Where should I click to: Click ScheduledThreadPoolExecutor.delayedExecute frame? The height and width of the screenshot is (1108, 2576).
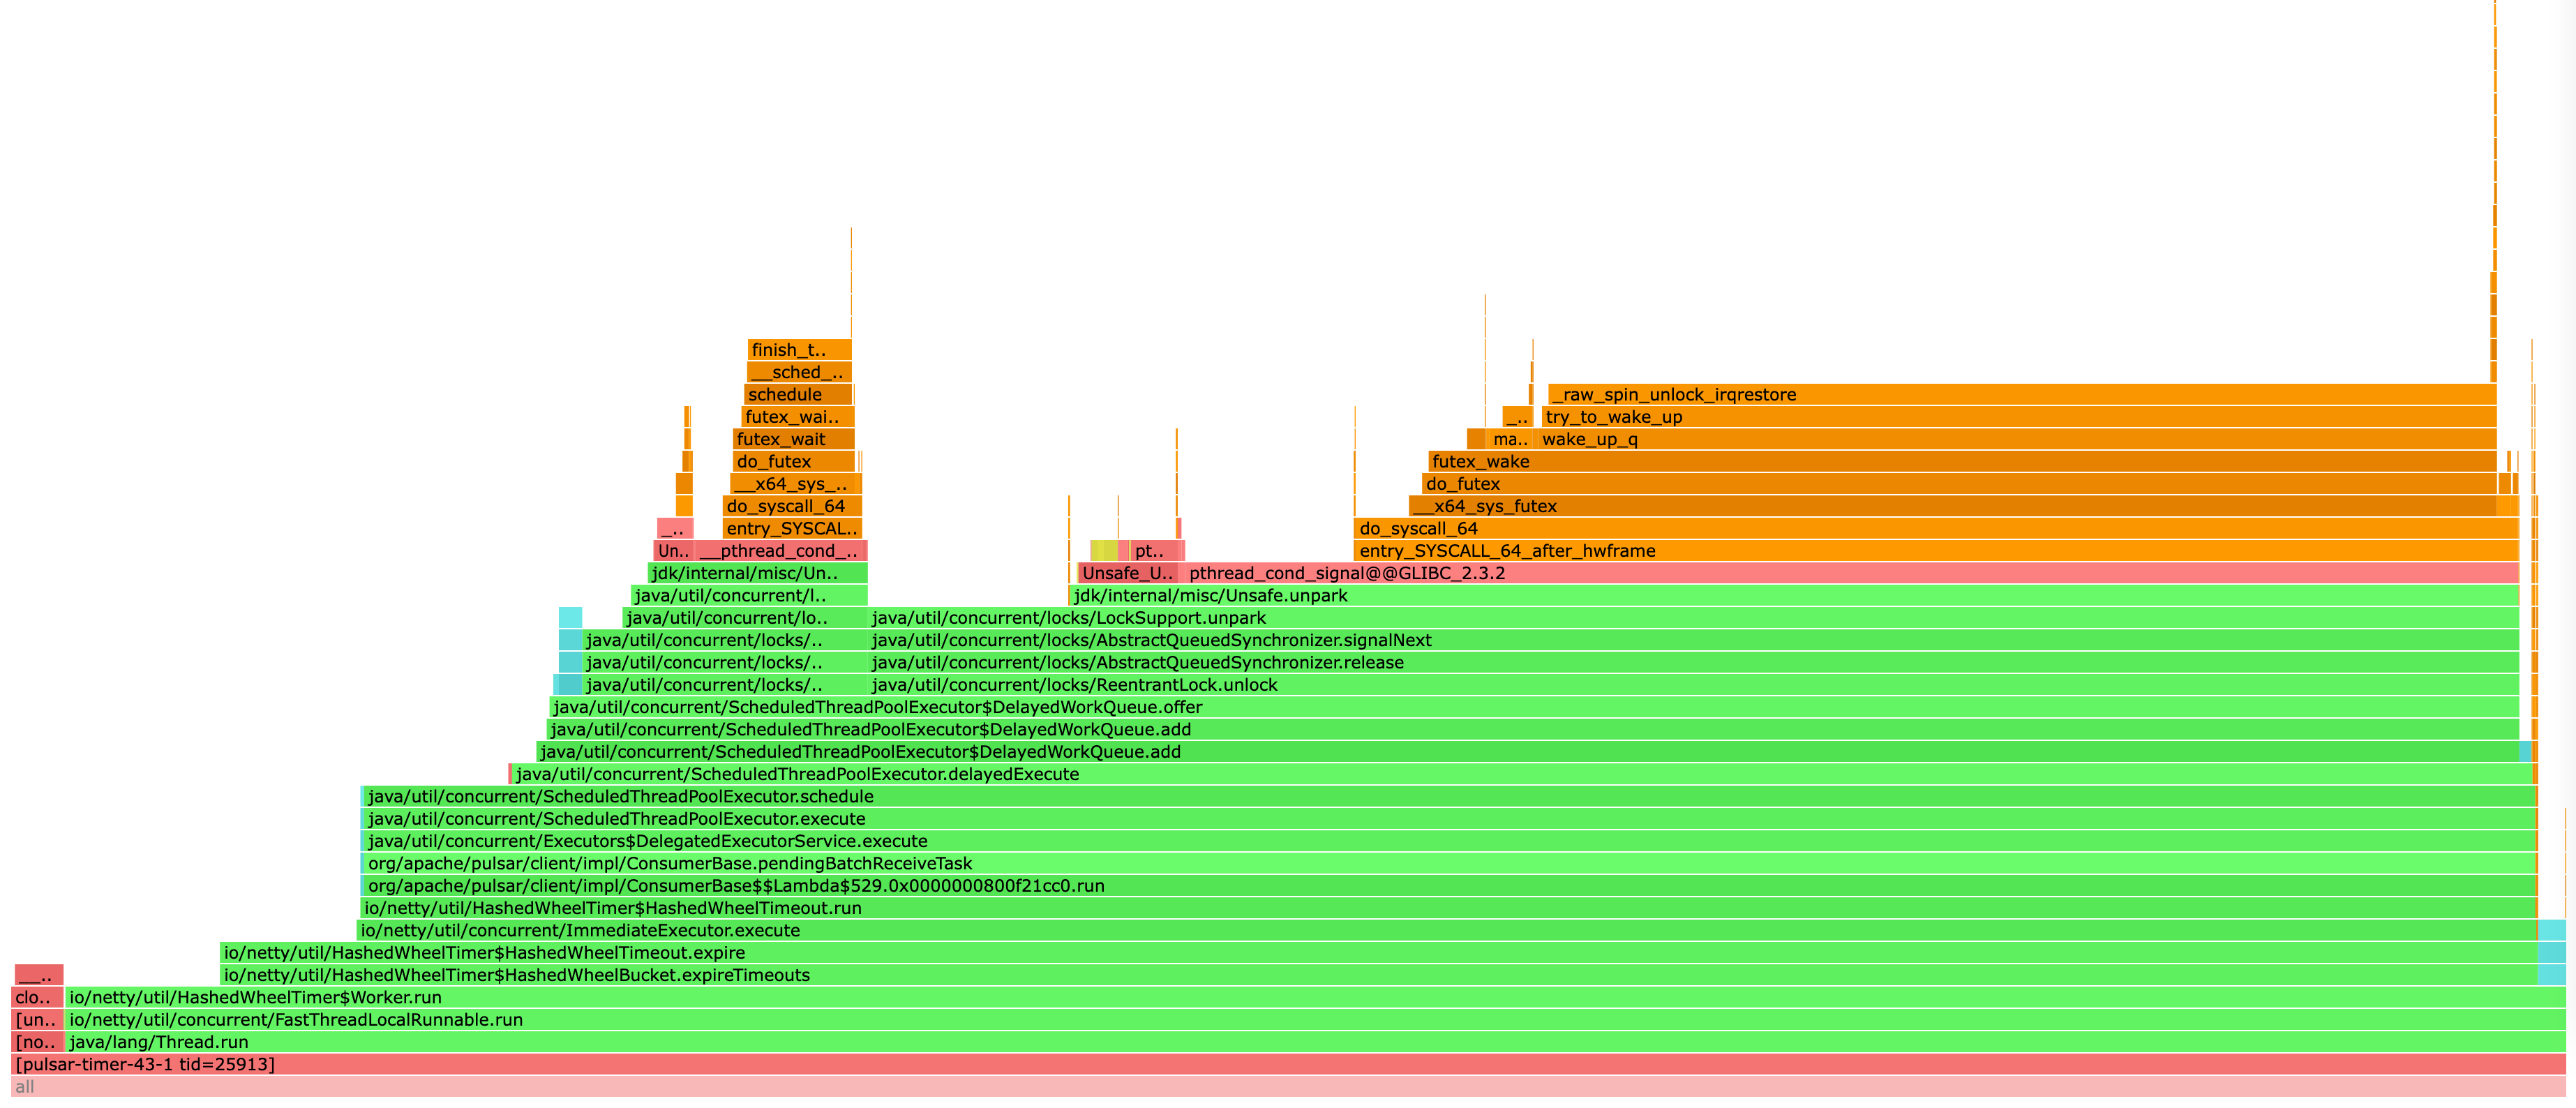pyautogui.click(x=1520, y=774)
